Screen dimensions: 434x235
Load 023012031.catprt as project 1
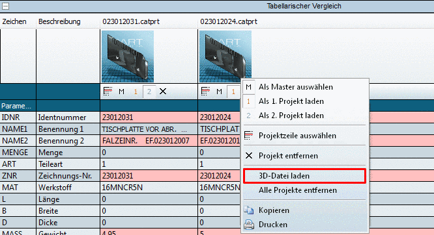[136, 92]
